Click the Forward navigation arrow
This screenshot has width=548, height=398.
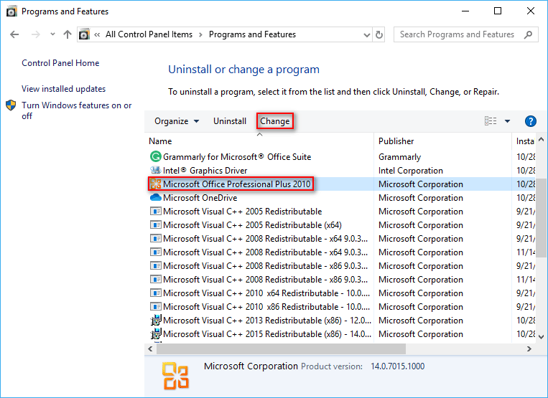36,34
